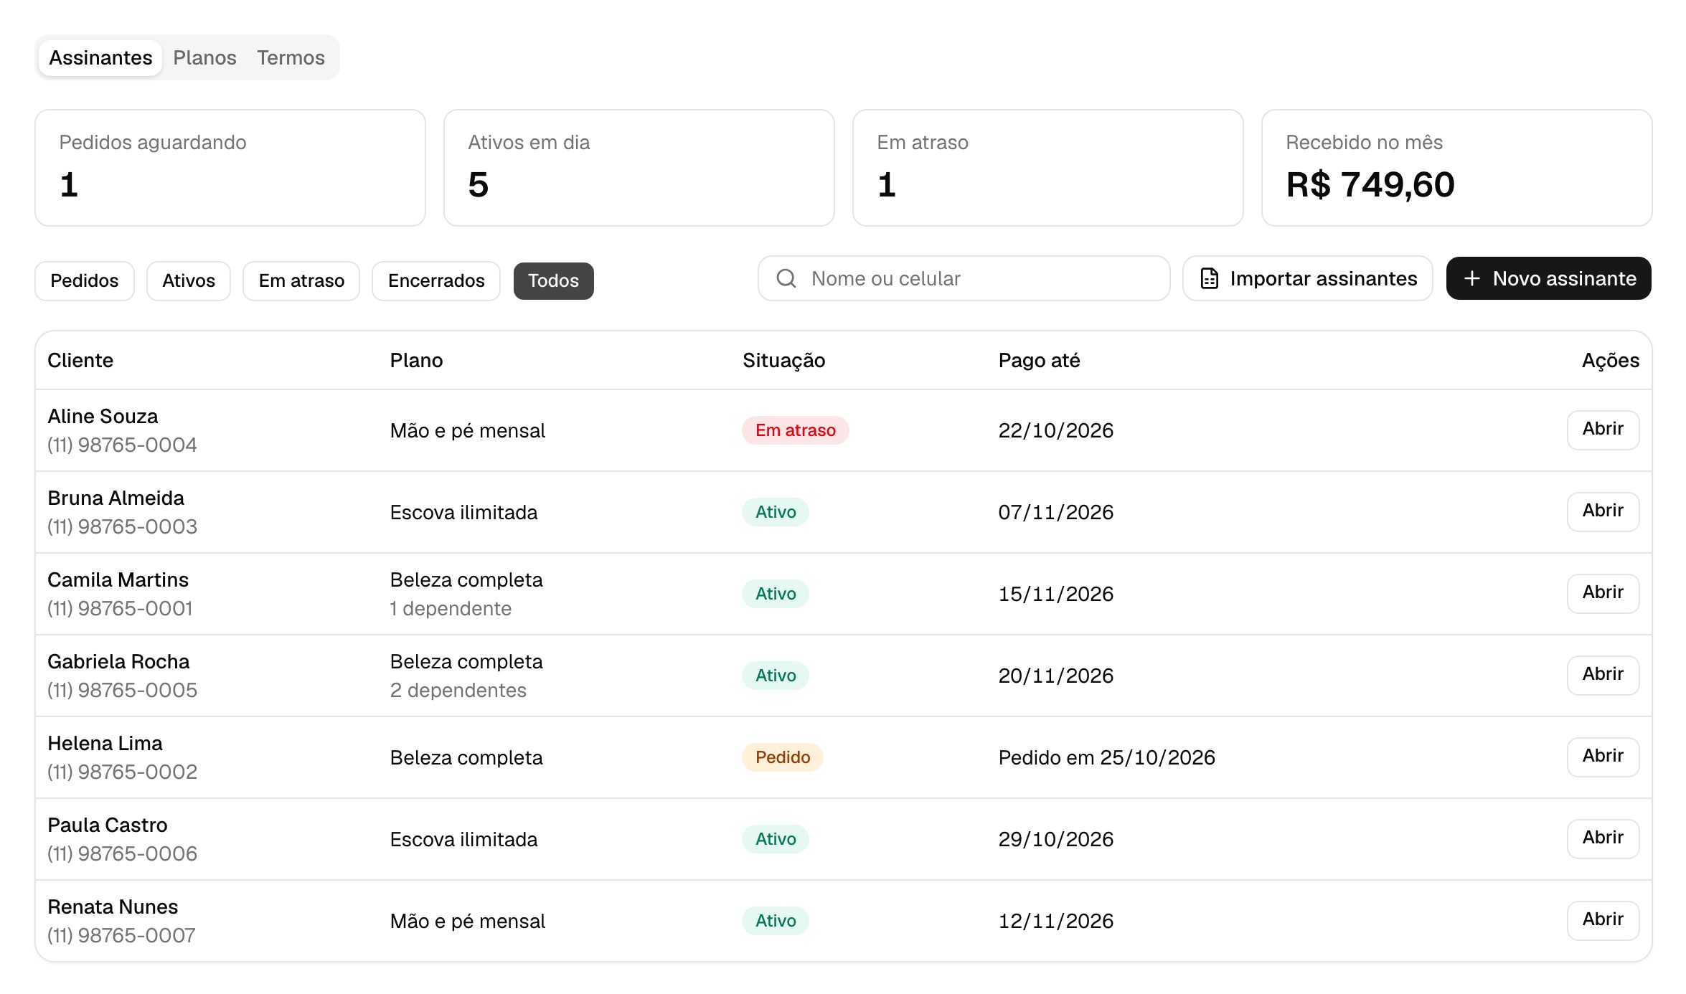
Task: Click the Ativos em dia card
Action: coord(639,168)
